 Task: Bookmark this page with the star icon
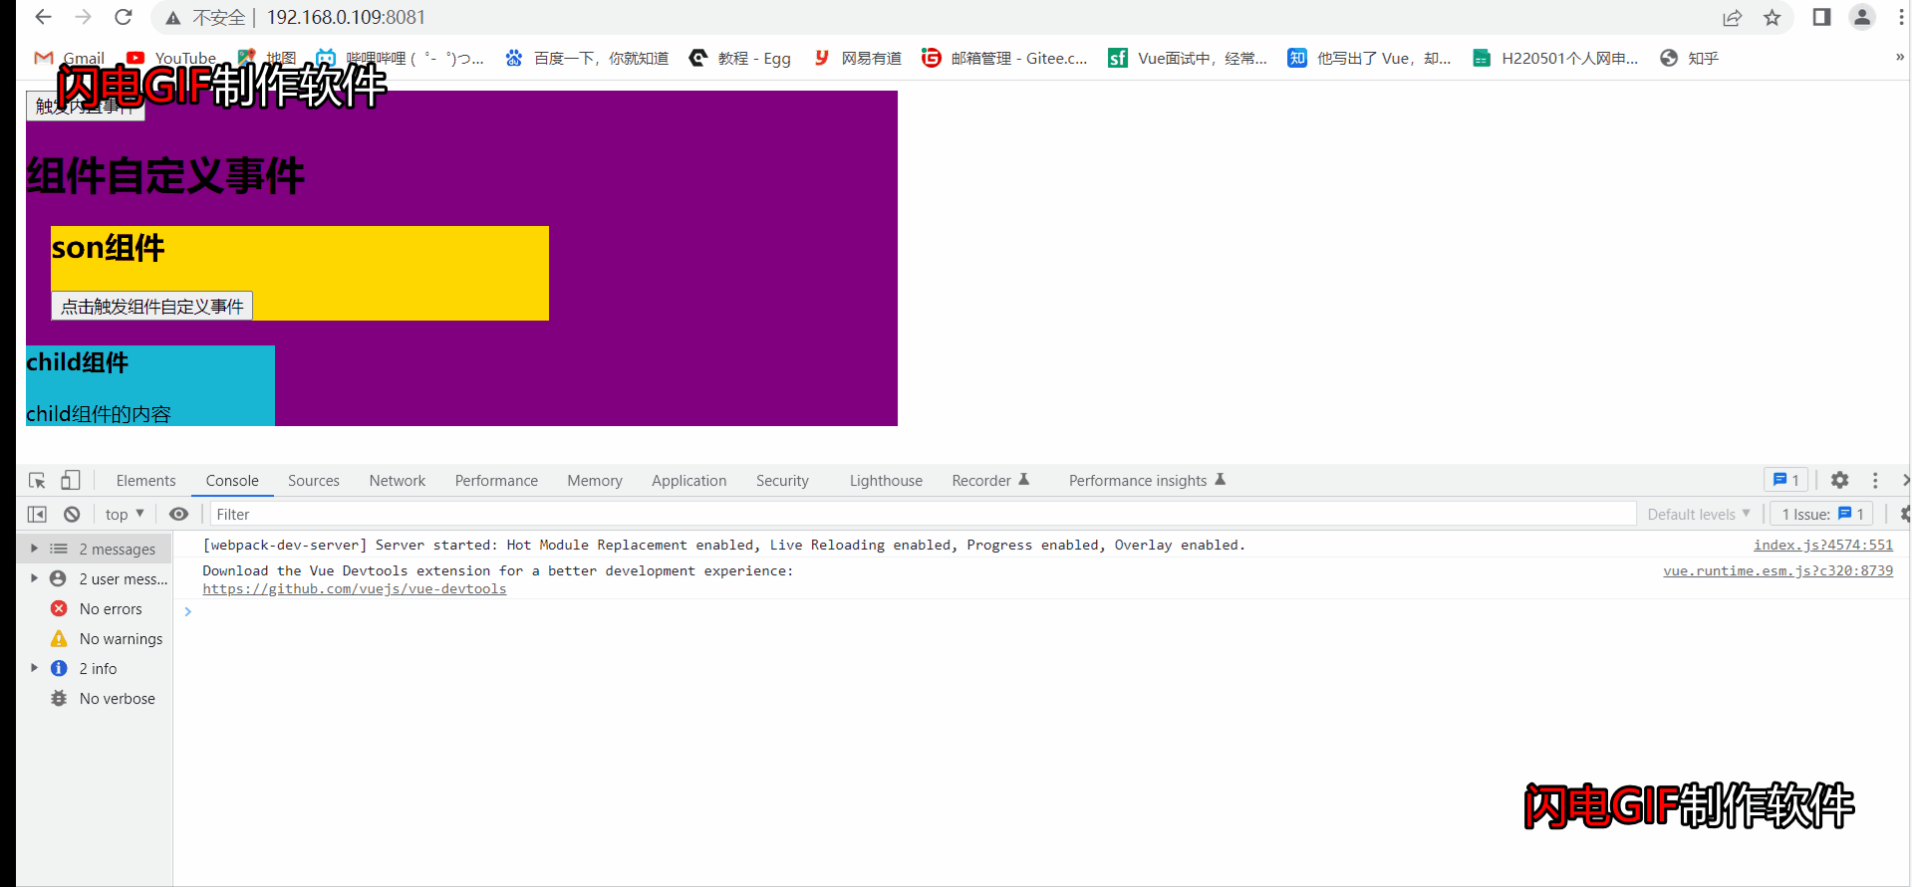[1773, 18]
